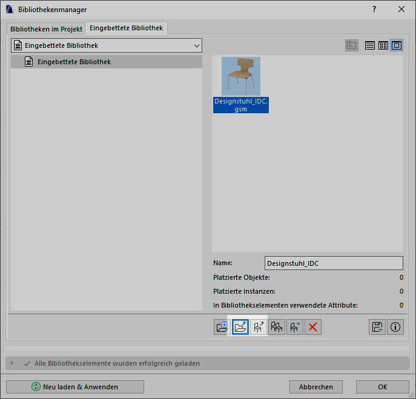
Task: Close the Bibliothekenmanager dialog
Action: pyautogui.click(x=401, y=9)
